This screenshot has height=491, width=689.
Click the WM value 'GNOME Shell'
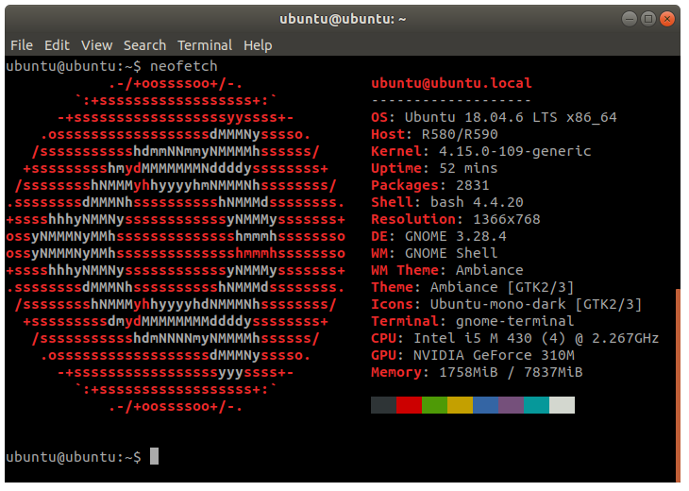click(x=451, y=253)
